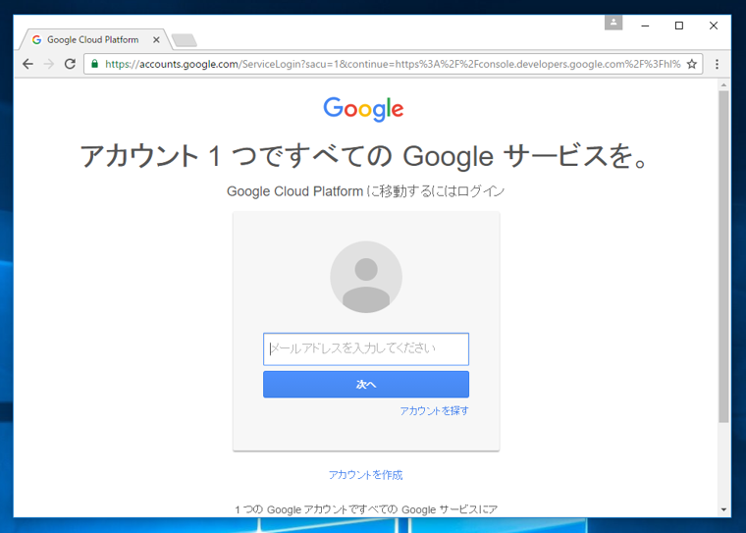Go back with the browser back arrow
Screen dimensions: 746x533
(x=27, y=64)
